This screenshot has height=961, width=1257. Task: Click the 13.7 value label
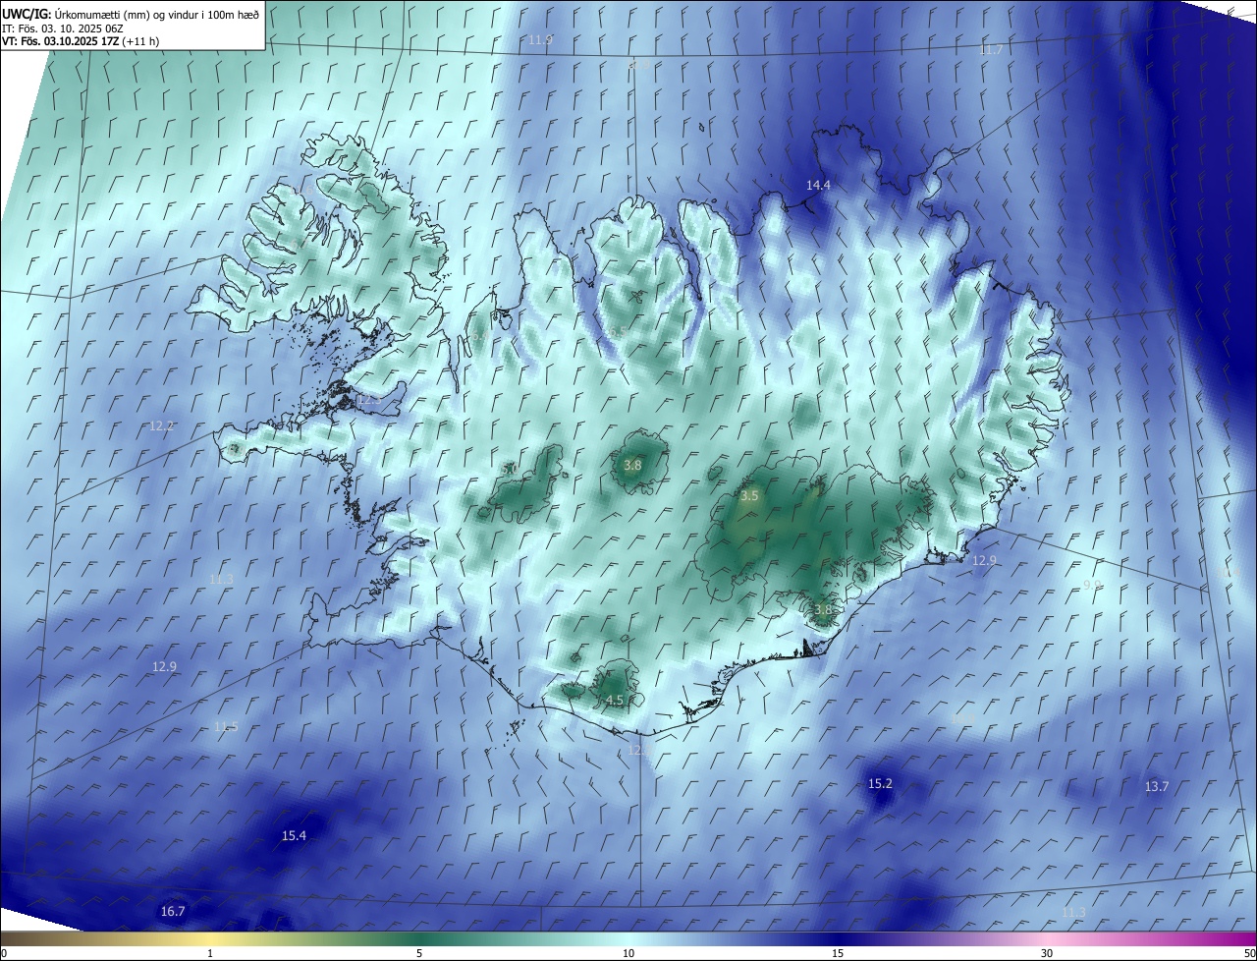[1157, 786]
